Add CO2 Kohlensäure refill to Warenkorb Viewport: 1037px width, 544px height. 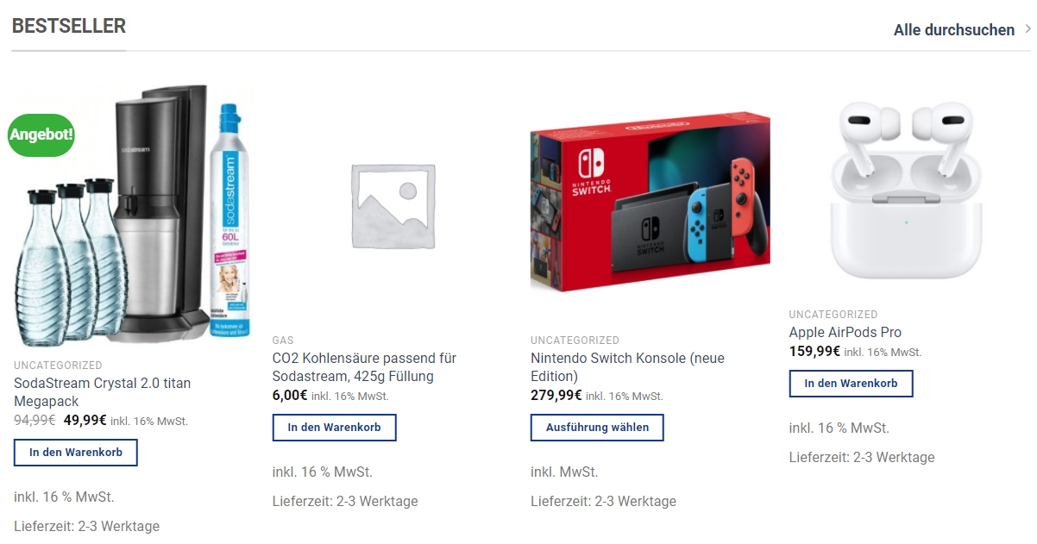coord(335,428)
